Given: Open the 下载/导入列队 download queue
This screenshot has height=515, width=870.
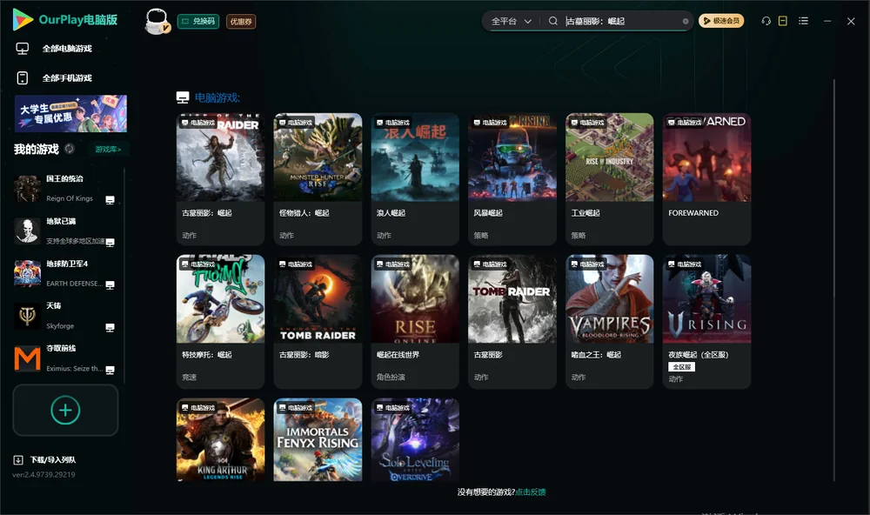Looking at the screenshot, I should point(53,460).
